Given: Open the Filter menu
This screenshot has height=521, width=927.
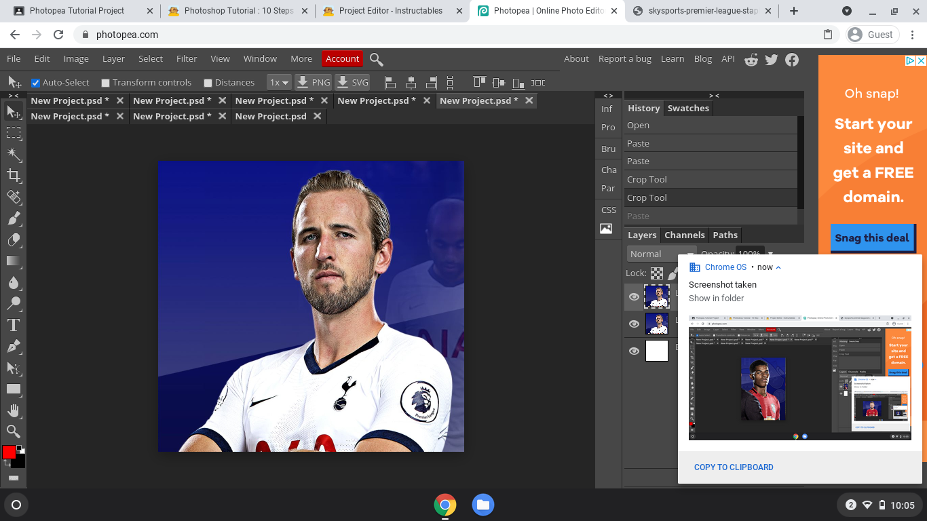Looking at the screenshot, I should click(x=186, y=58).
